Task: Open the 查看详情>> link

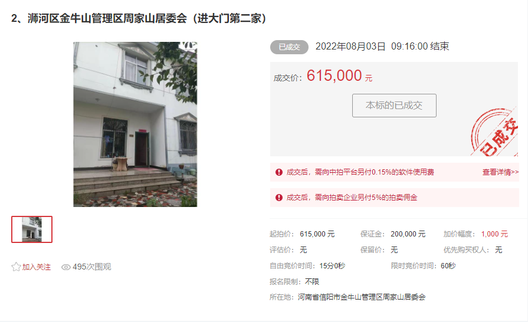Action: (x=500, y=172)
